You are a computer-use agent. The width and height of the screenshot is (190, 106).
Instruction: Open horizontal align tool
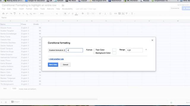100,14
